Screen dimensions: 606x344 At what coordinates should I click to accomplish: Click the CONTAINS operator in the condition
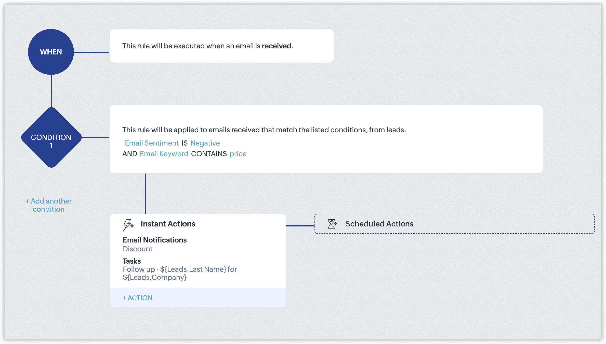(x=209, y=154)
